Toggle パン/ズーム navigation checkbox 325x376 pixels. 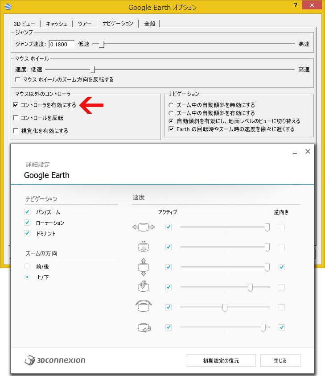27,212
